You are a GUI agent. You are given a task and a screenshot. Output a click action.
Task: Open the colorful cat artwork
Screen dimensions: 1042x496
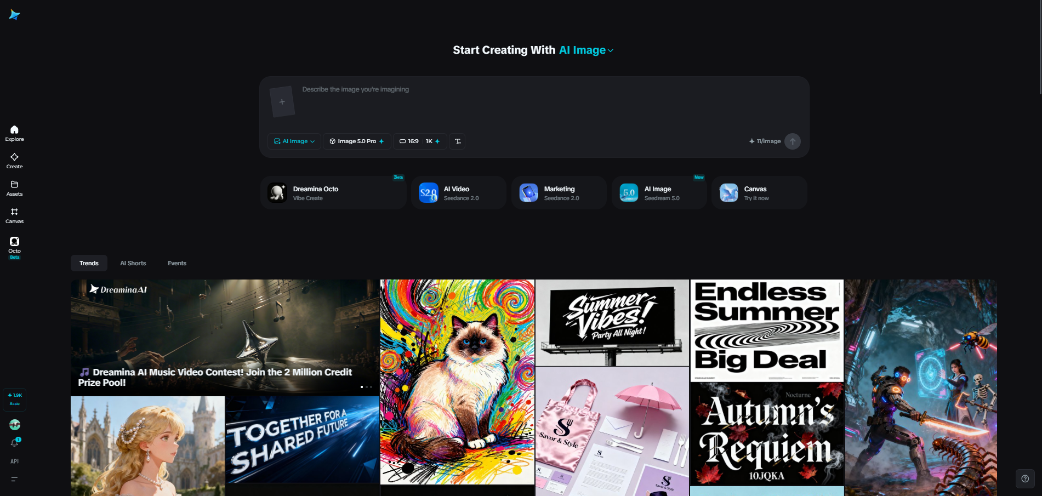[x=457, y=382]
